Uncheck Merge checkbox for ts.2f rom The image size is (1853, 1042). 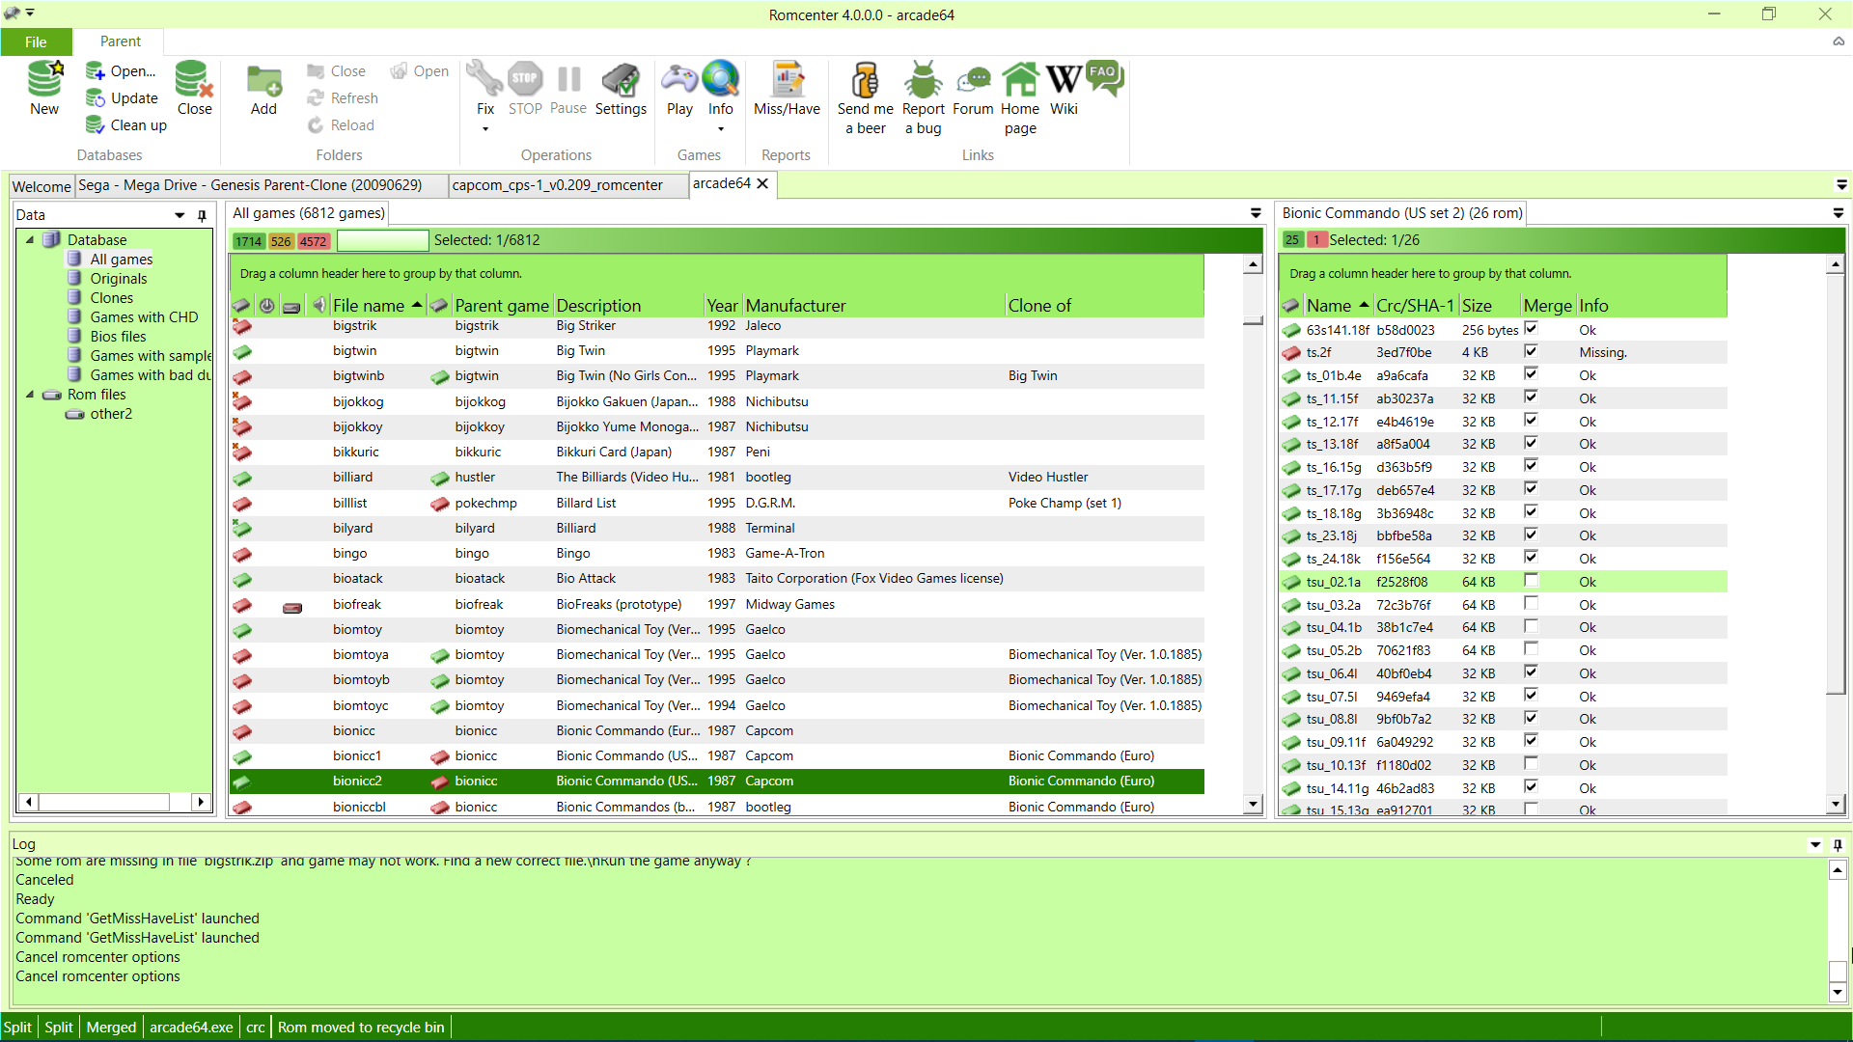pyautogui.click(x=1531, y=352)
